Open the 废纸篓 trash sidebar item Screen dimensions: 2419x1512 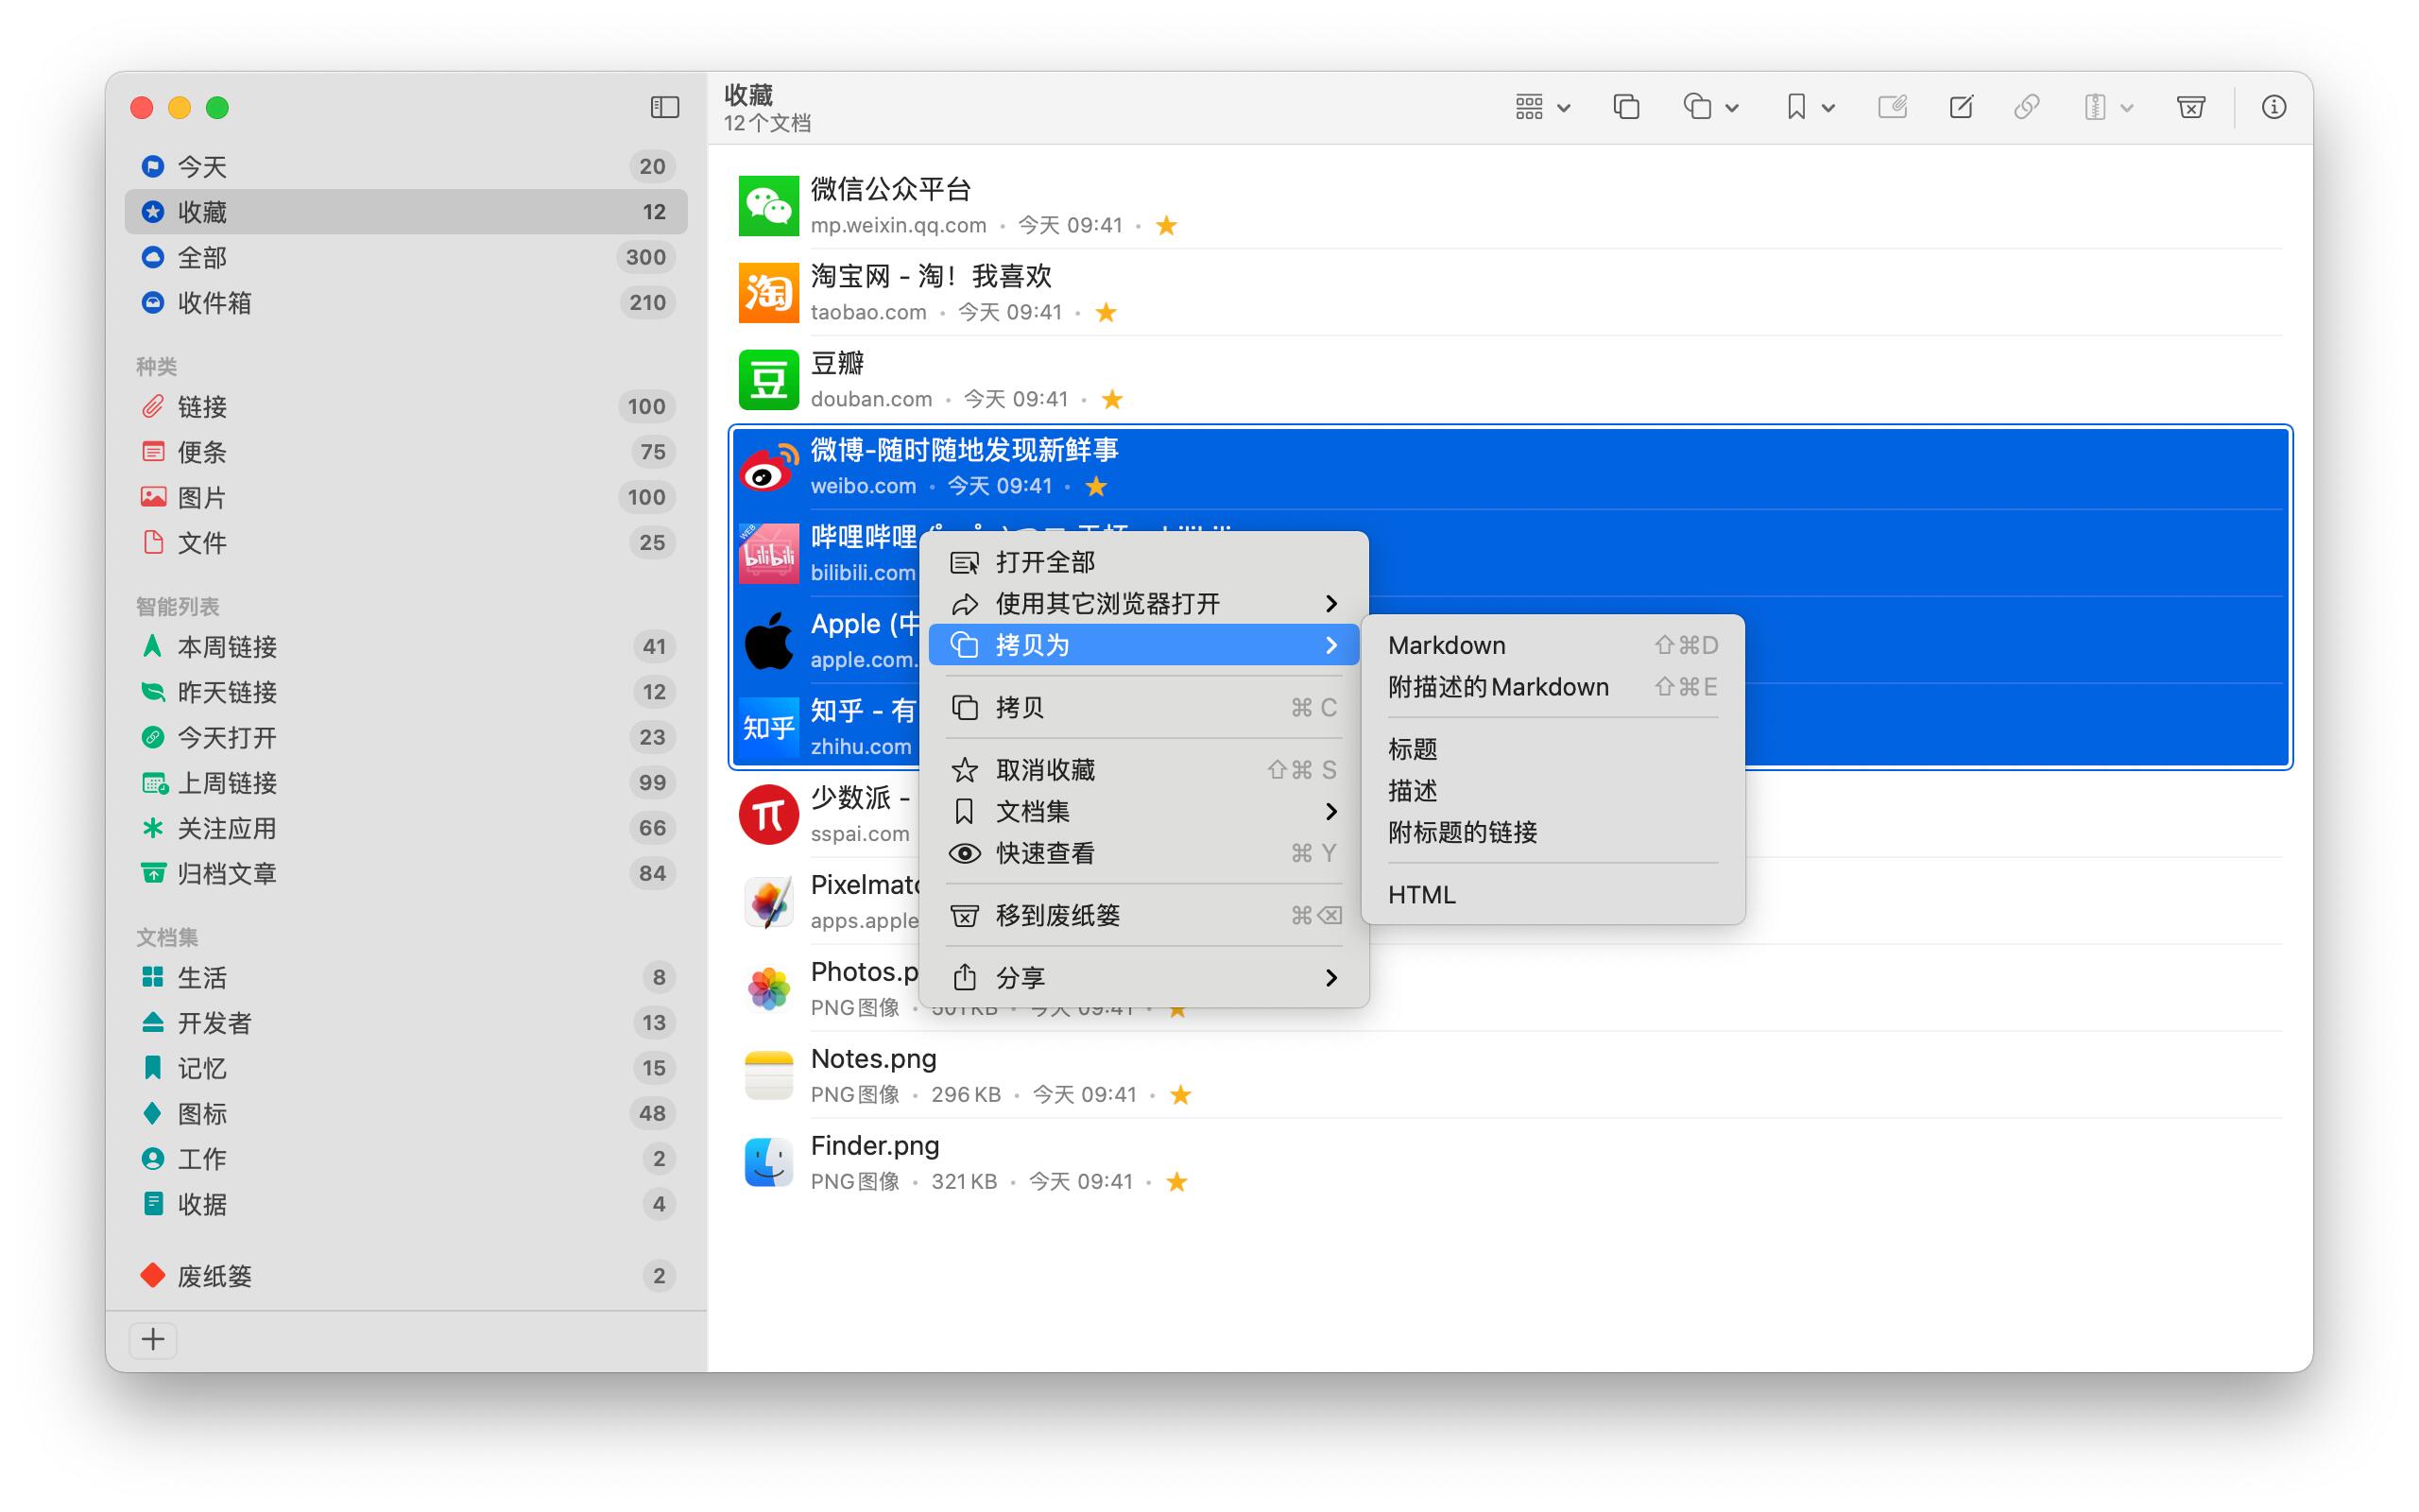pyautogui.click(x=214, y=1276)
